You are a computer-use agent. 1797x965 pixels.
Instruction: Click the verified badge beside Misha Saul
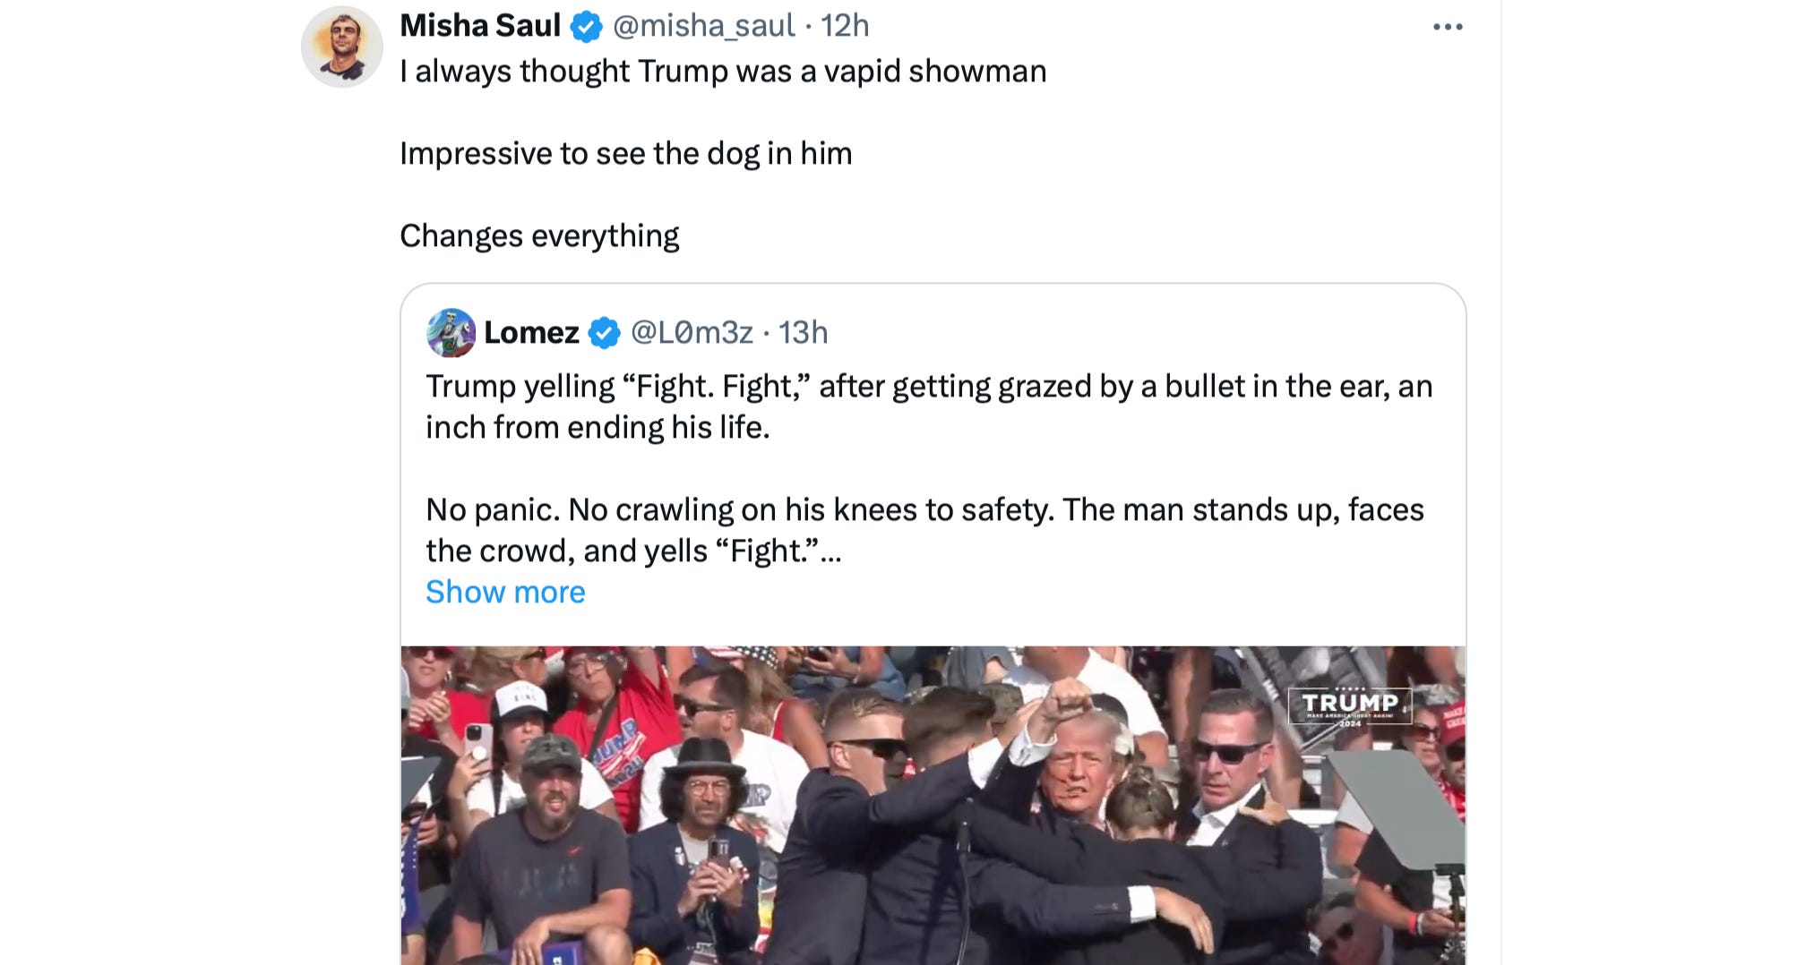(587, 27)
